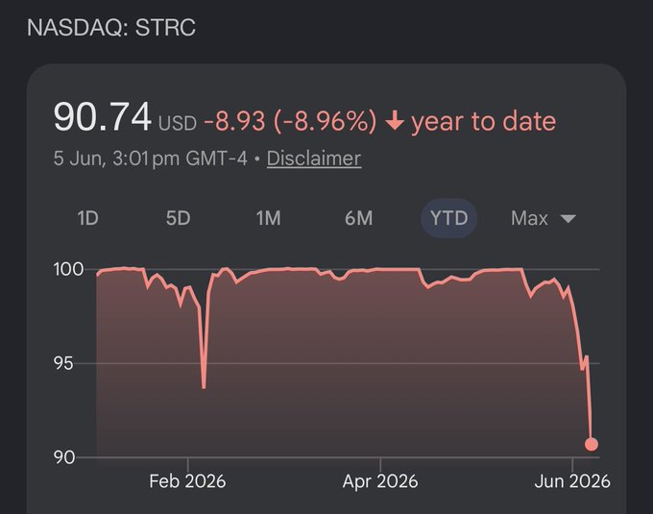Click the latest price dot on chart

(x=591, y=445)
